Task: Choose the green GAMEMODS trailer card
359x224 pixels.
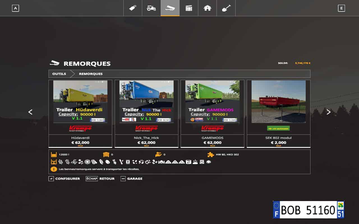Action: (212, 113)
